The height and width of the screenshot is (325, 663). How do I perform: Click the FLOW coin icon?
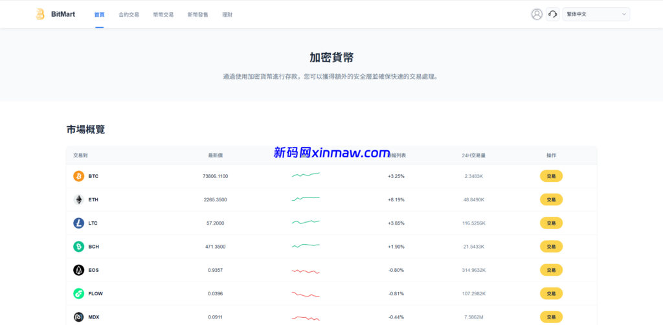click(78, 293)
